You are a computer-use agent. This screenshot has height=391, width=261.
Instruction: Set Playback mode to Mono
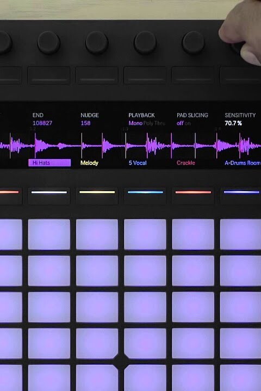pos(135,123)
